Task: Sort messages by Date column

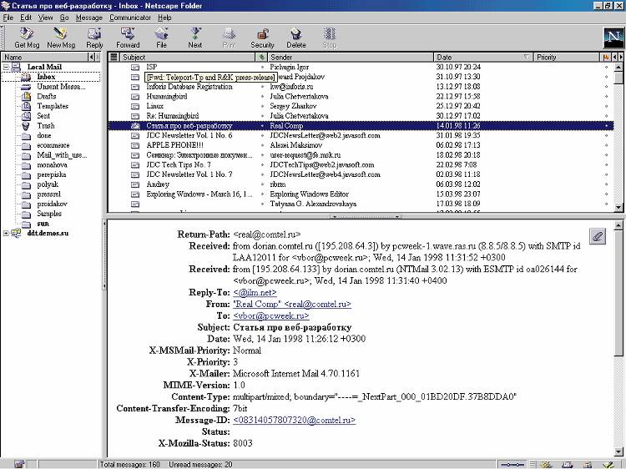Action: pos(483,57)
